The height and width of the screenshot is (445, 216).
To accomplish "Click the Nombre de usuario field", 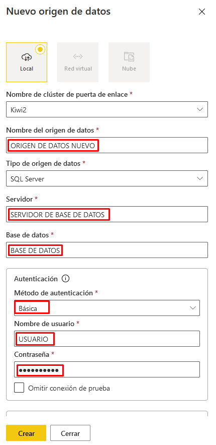I will click(x=107, y=339).
